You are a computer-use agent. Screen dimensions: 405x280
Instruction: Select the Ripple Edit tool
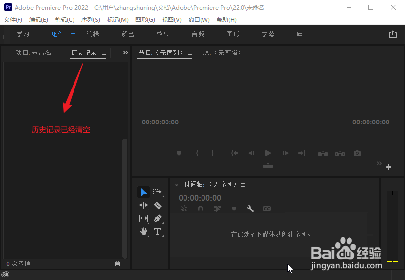144,205
